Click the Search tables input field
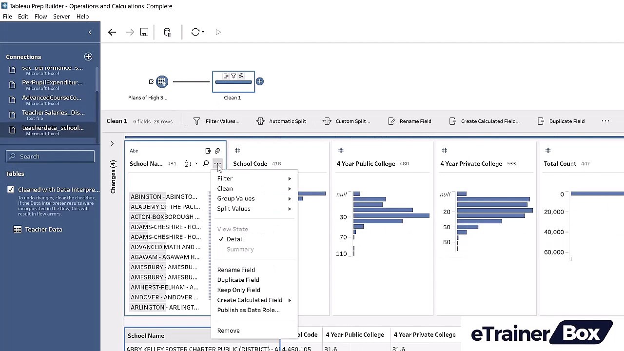This screenshot has height=351, width=624. 50,156
